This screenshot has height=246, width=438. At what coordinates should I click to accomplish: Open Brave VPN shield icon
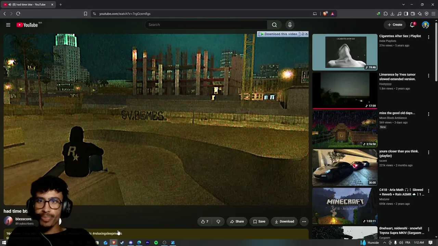tap(427, 14)
